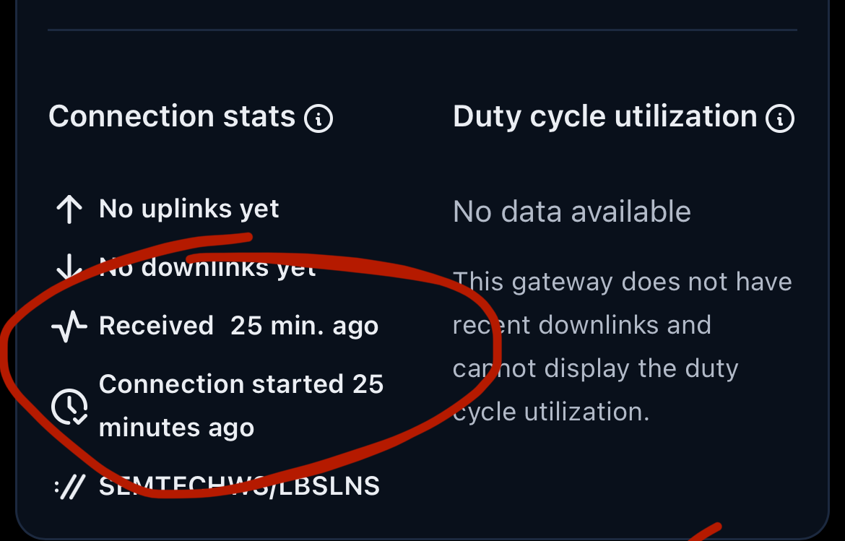Click the word "downlinks" in the duty cycle description

pos(600,325)
